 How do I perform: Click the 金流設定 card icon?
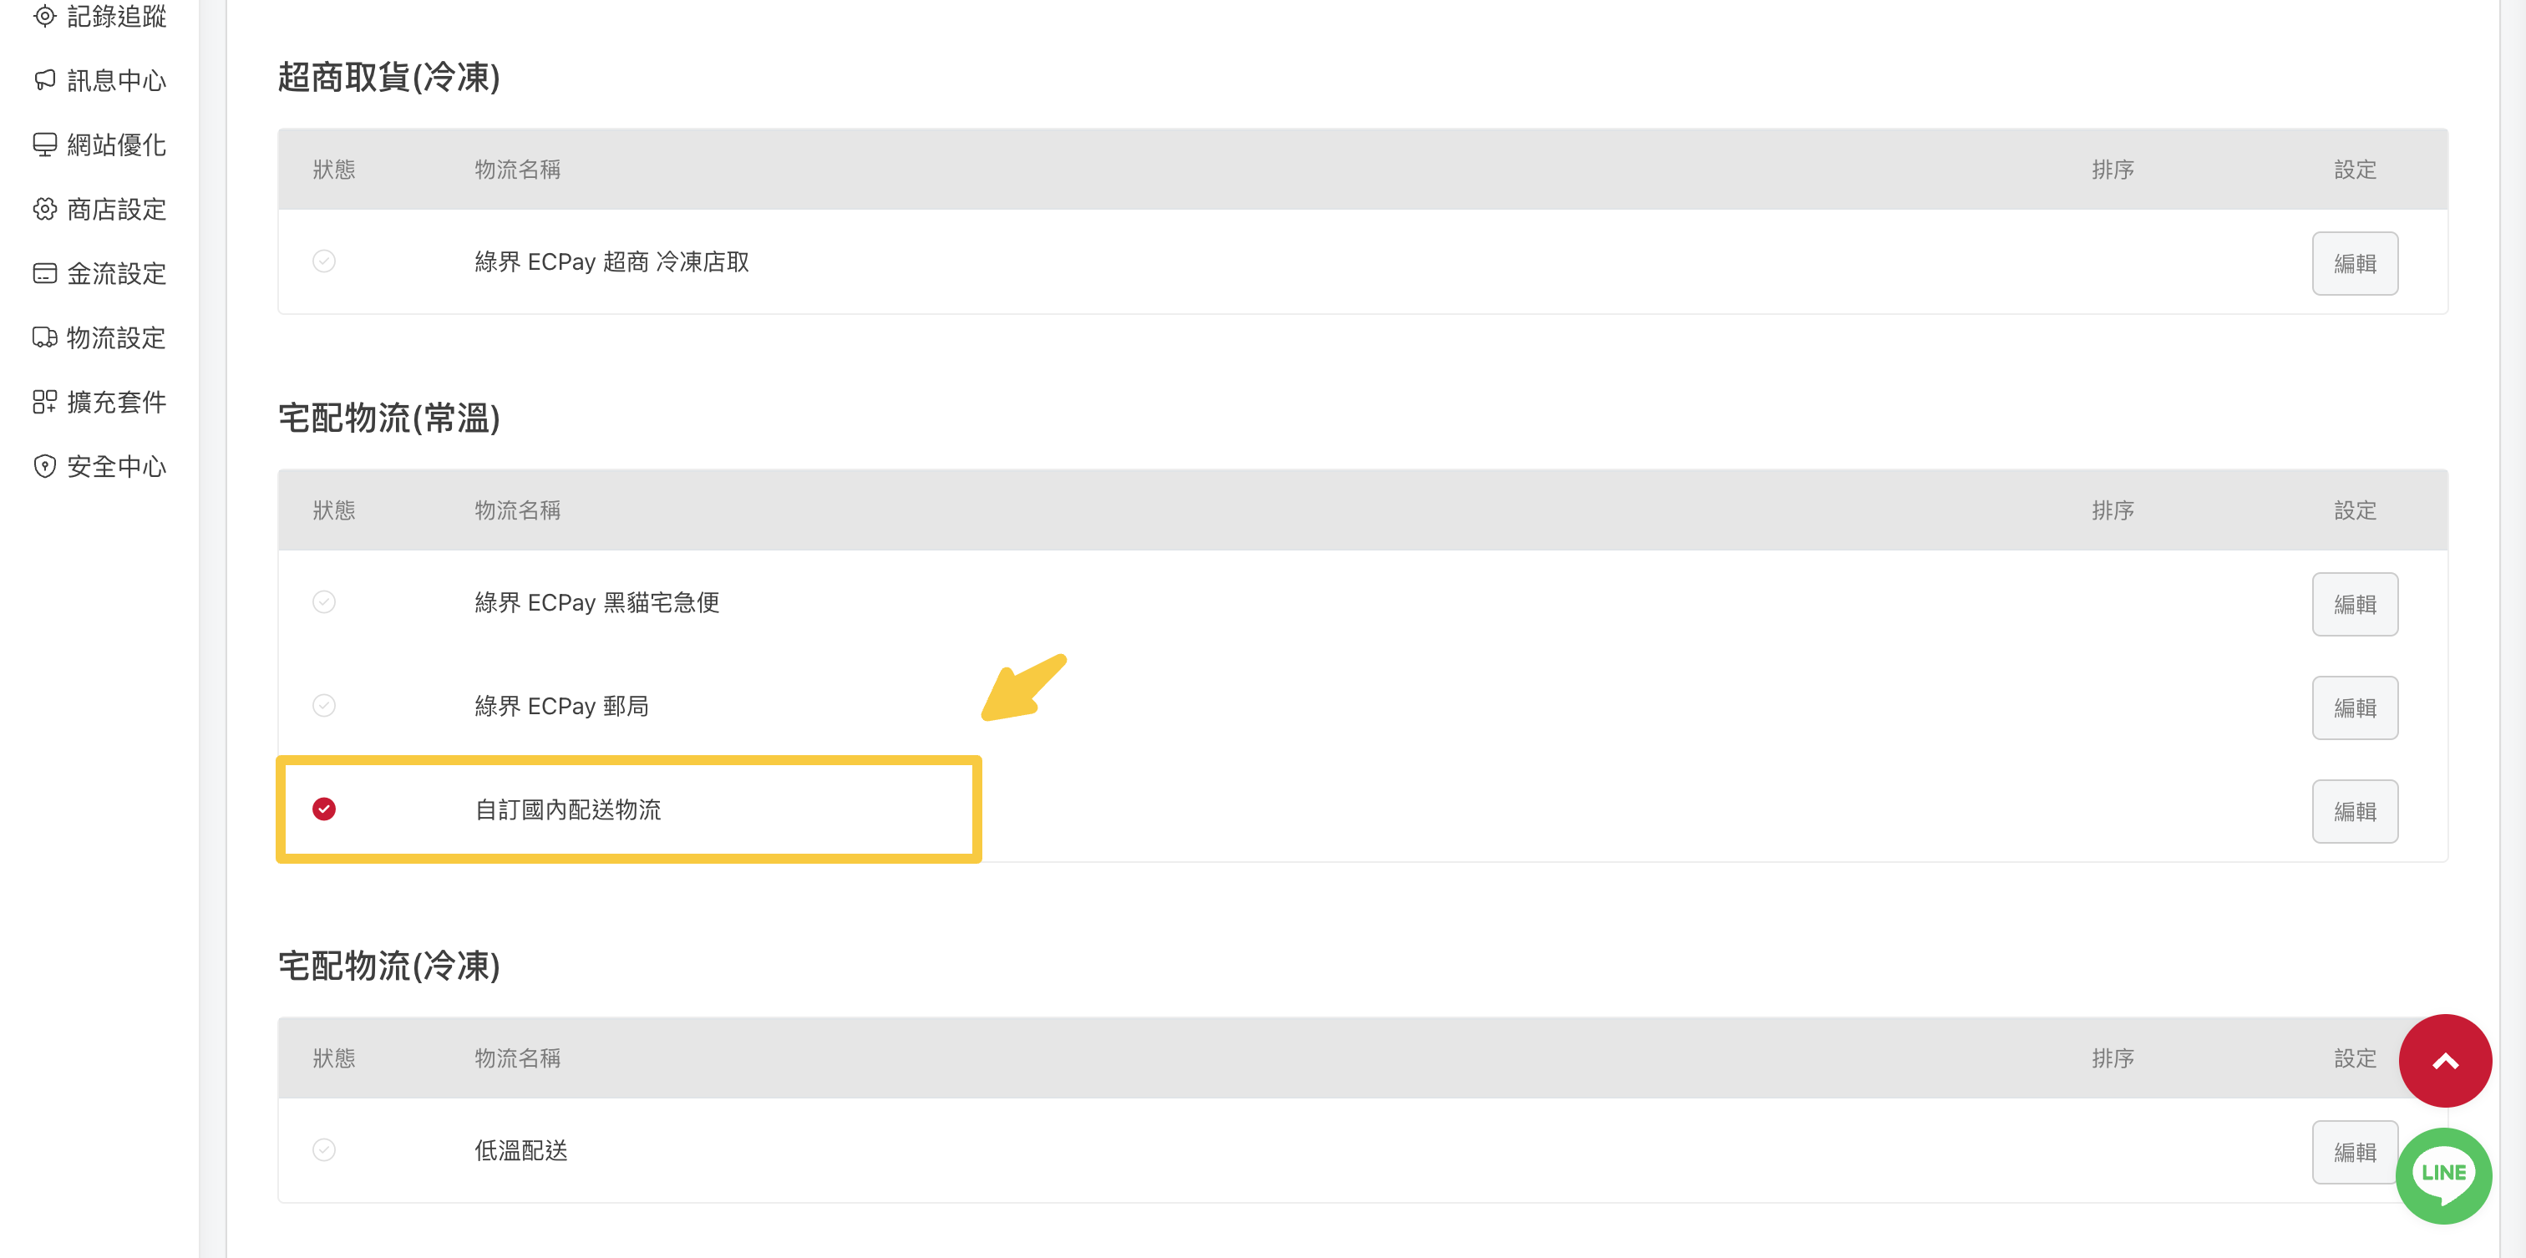tap(44, 273)
